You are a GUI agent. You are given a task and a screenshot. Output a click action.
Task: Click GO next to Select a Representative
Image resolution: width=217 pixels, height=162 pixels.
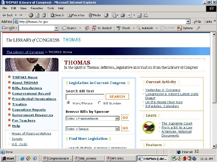125,118
